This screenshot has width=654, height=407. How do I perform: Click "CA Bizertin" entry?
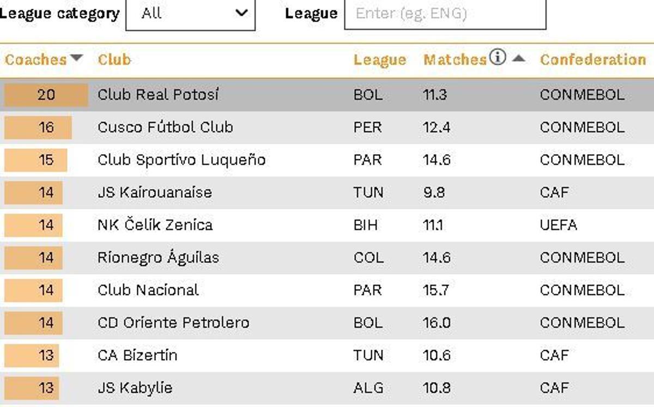tap(137, 355)
